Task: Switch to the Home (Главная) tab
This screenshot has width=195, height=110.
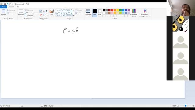Action: tap(11, 7)
